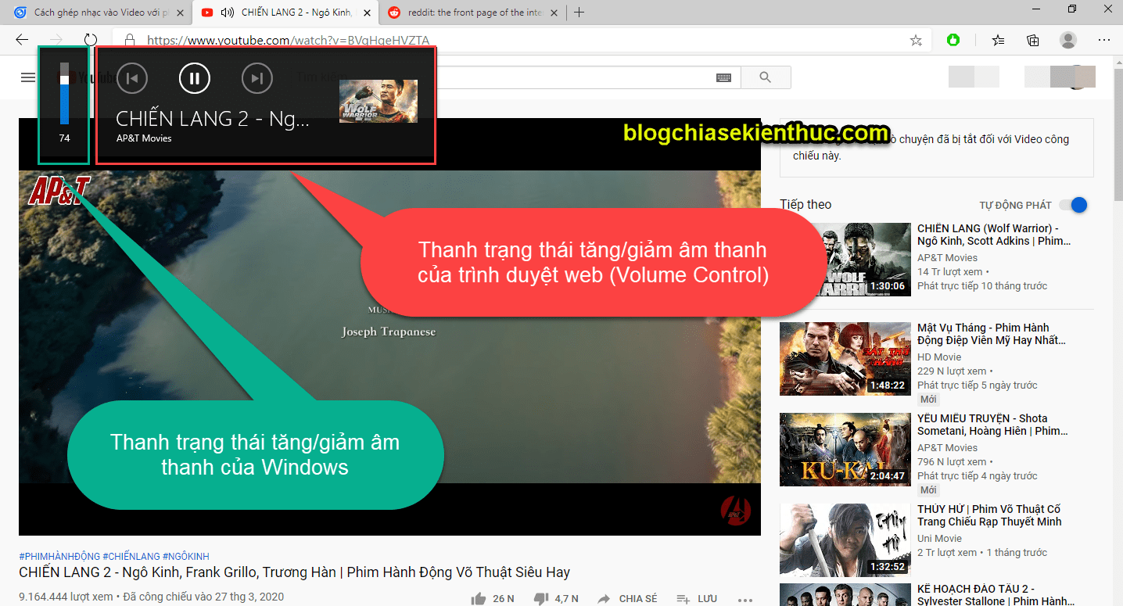Bookmark page with star icon
The height and width of the screenshot is (606, 1123).
(916, 40)
